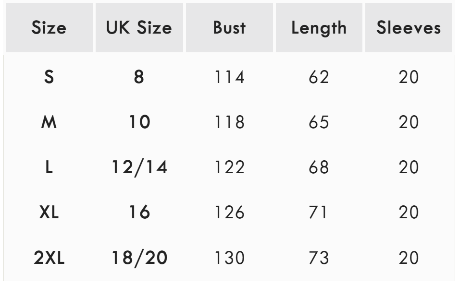This screenshot has width=459, height=284.
Task: Select bust measurement 130
Action: click(229, 258)
